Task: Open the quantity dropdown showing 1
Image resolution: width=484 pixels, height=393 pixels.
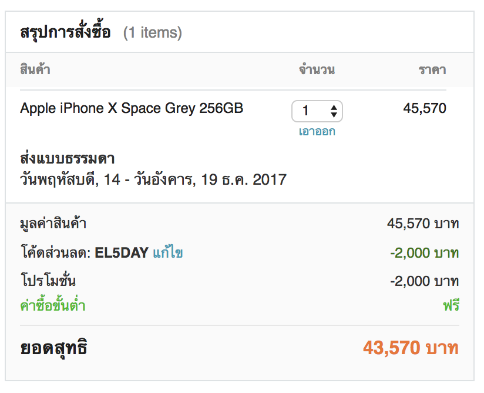Action: [317, 111]
